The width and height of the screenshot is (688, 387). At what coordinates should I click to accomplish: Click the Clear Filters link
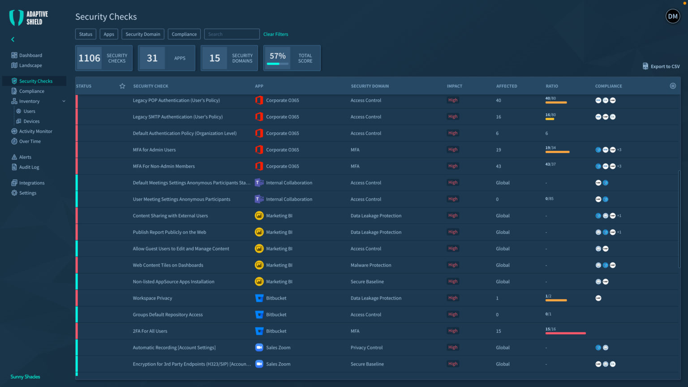point(275,34)
